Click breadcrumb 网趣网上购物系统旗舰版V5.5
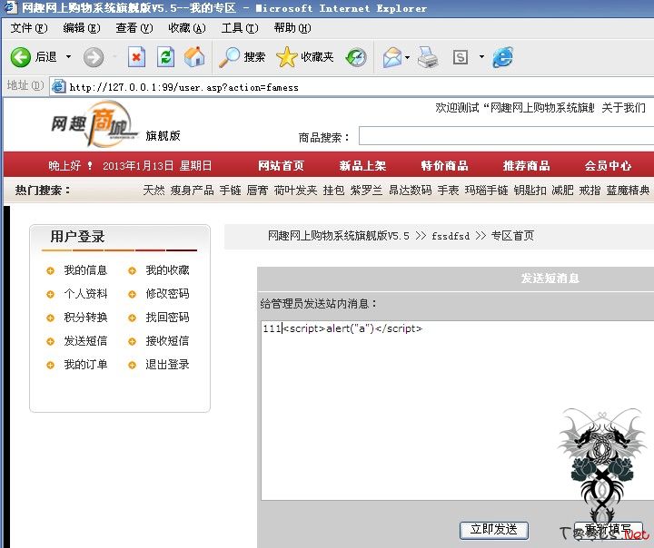The height and width of the screenshot is (548, 654). 339,236
